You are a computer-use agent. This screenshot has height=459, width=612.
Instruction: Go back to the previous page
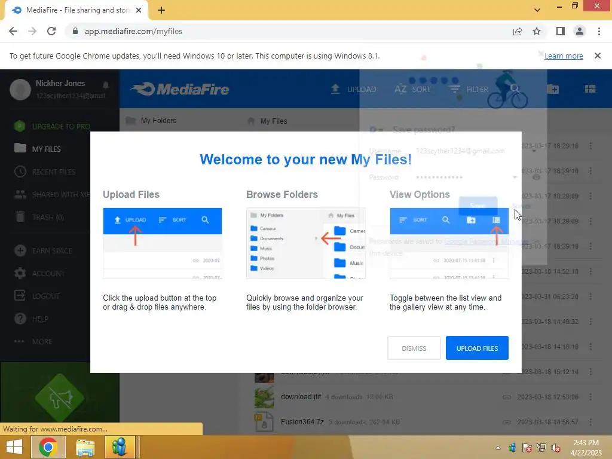(x=13, y=31)
